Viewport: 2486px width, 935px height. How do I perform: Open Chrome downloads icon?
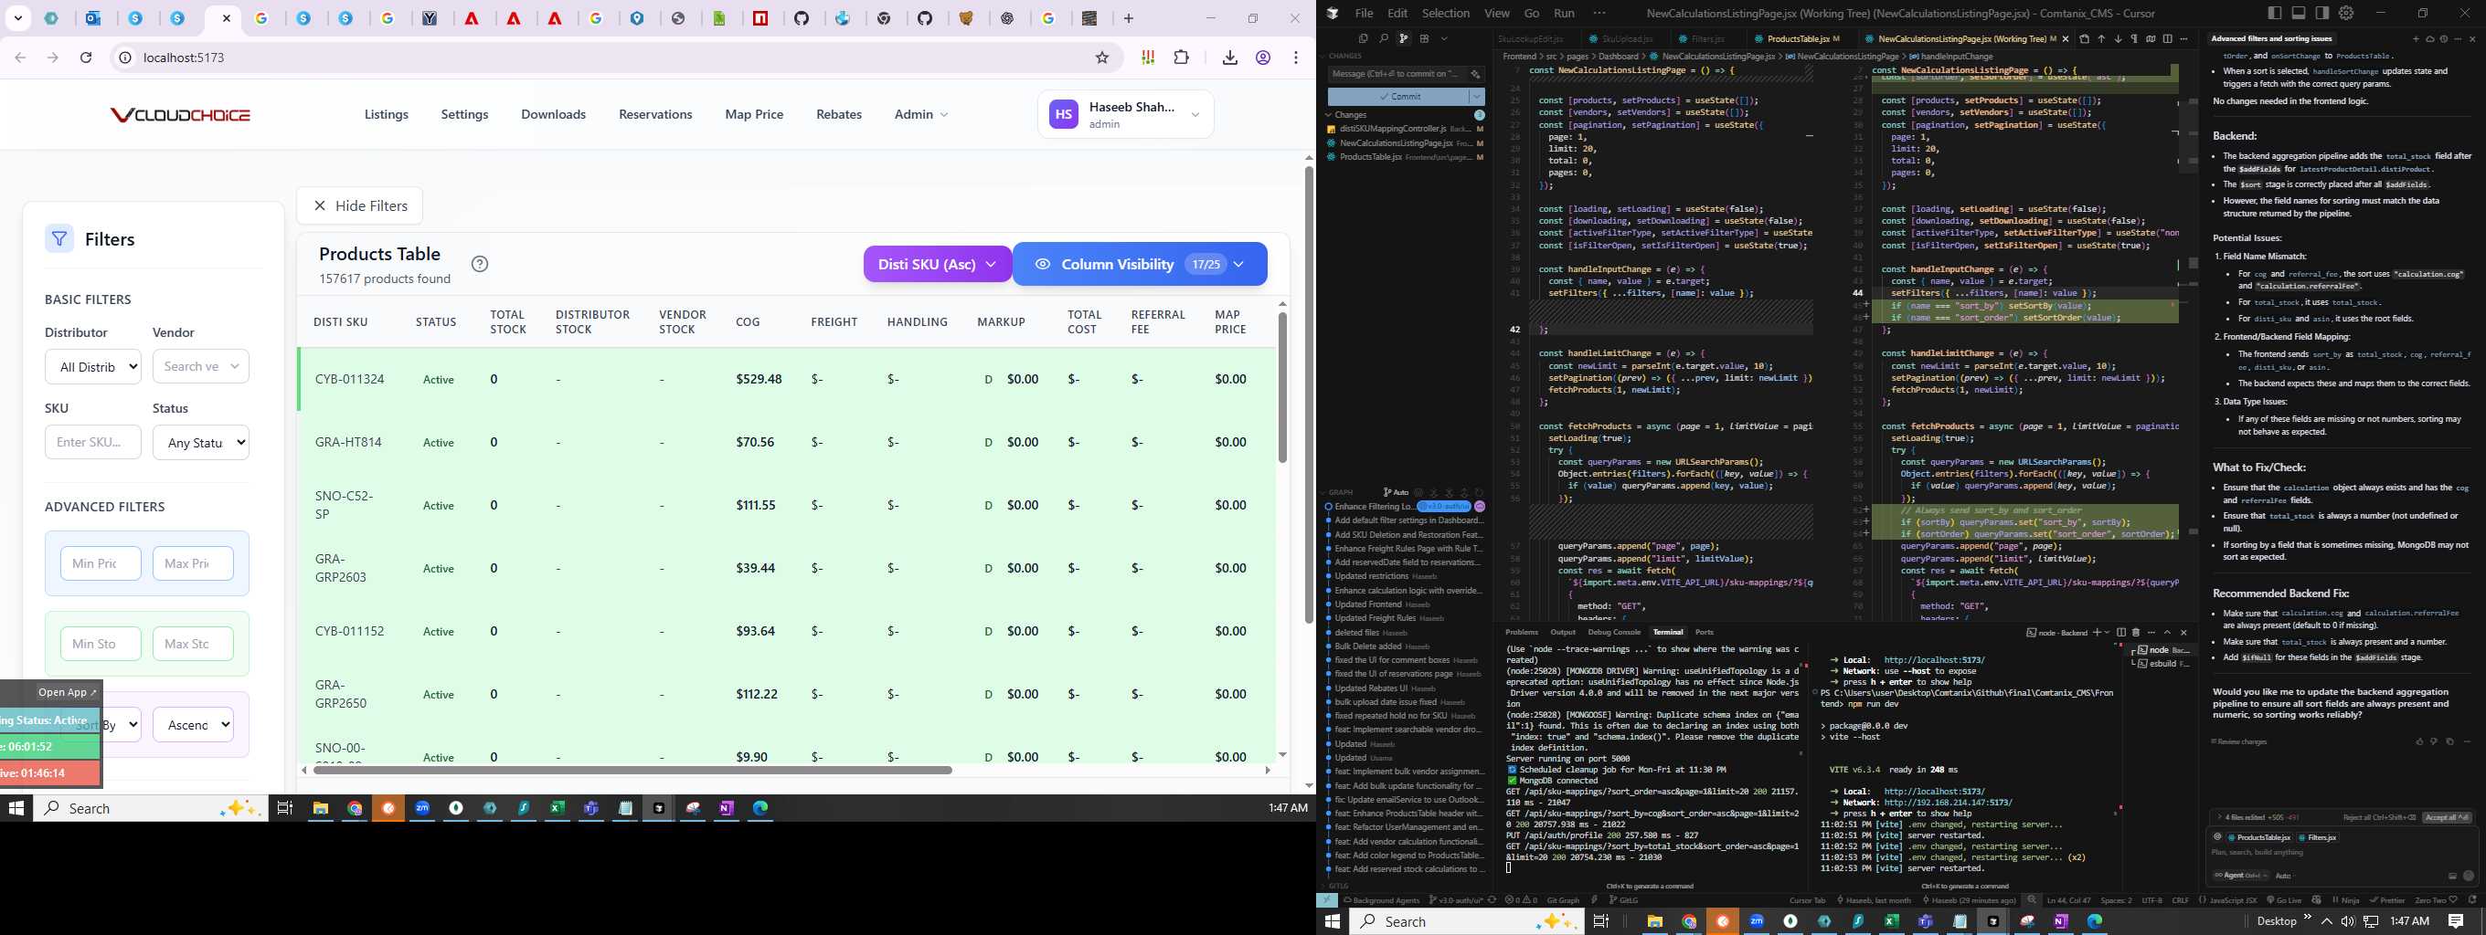(1229, 58)
